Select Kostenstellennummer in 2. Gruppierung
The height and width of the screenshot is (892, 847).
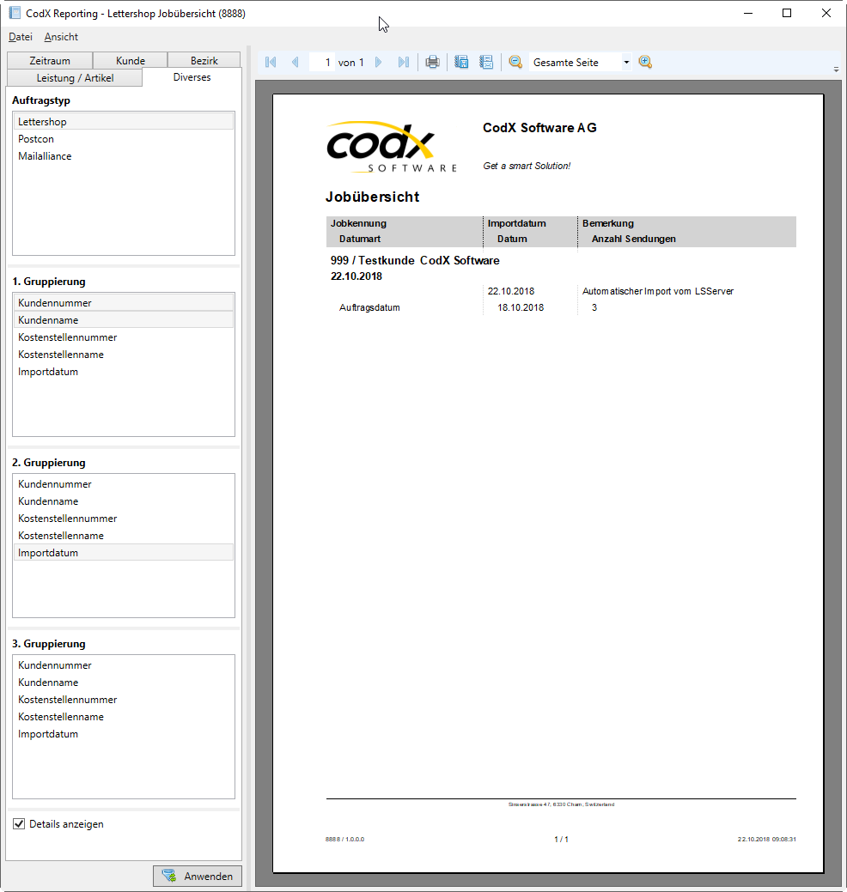[x=124, y=519]
